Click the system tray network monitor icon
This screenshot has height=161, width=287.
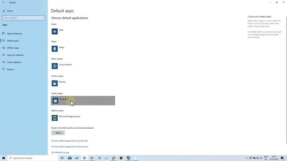(x=258, y=158)
